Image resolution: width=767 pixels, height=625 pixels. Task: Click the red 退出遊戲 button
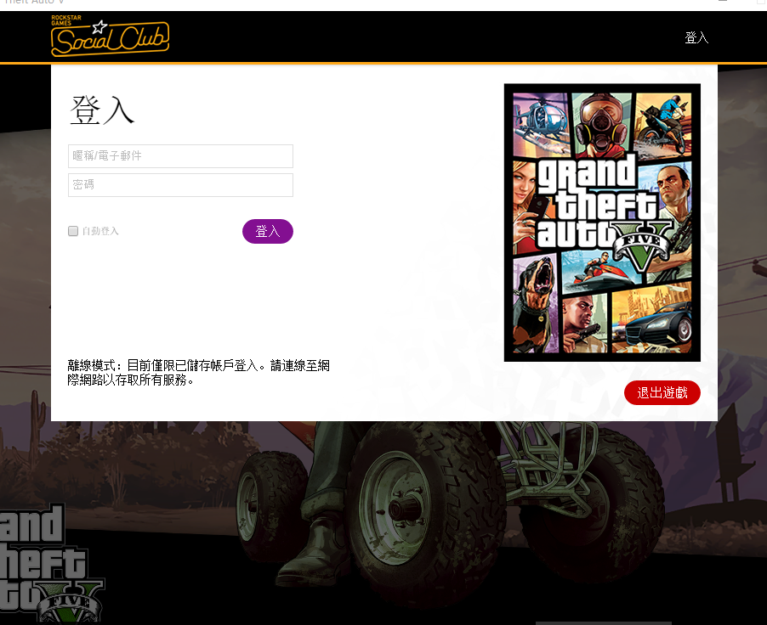[x=662, y=393]
